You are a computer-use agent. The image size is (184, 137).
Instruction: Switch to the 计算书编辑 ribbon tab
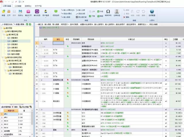[x=7, y=6]
